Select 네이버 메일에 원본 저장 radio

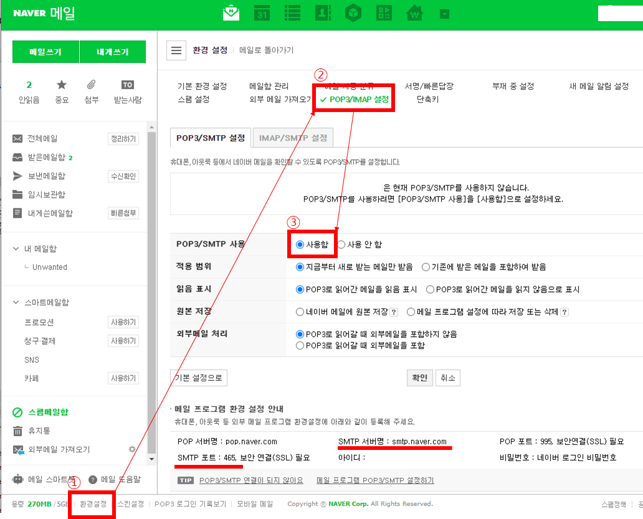click(x=300, y=312)
